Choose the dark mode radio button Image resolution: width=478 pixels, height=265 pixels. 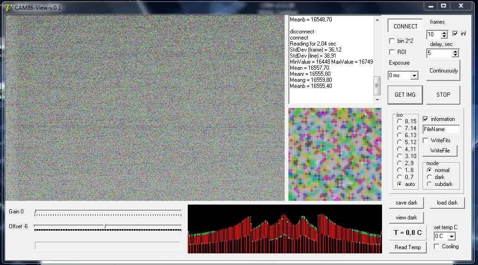(429, 177)
